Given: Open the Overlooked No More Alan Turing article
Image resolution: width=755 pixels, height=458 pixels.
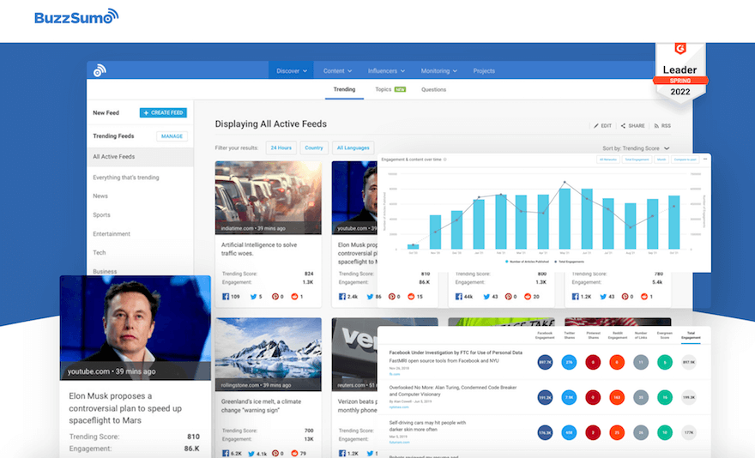Looking at the screenshot, I should 453,390.
